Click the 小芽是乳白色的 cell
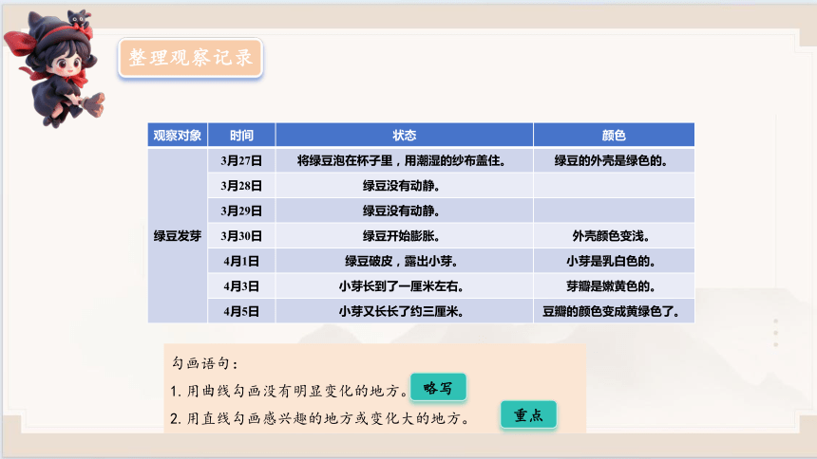817x459 pixels. [x=614, y=261]
